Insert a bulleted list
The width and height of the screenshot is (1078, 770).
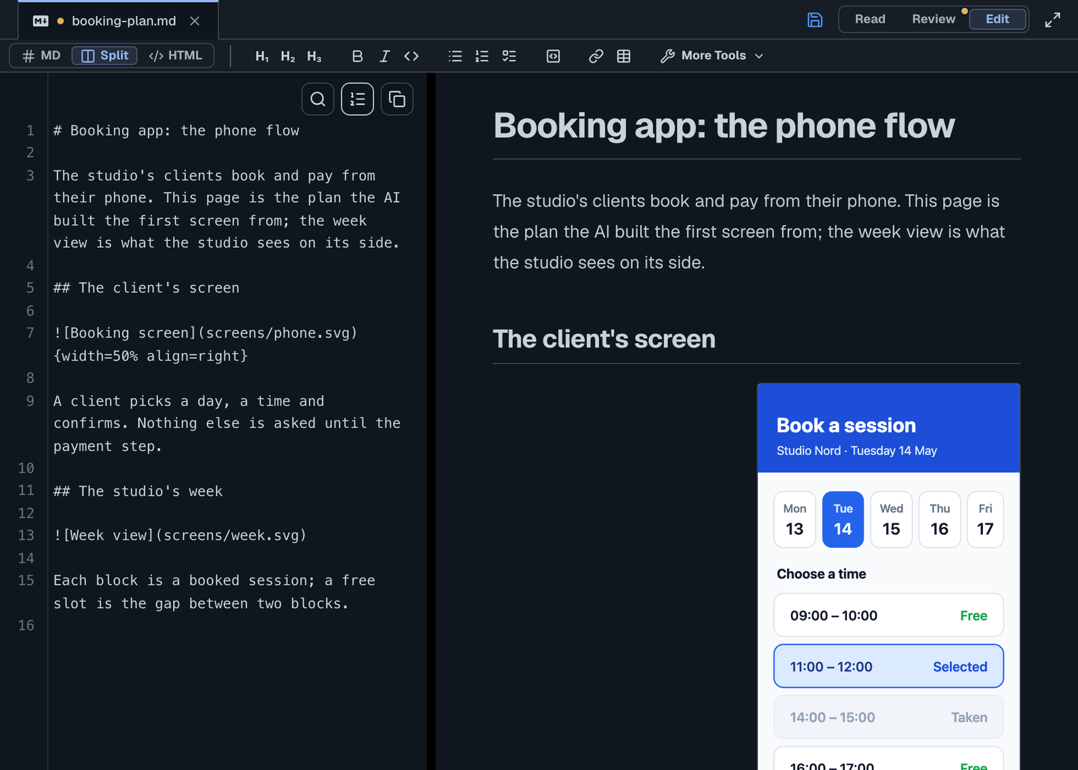click(x=455, y=56)
